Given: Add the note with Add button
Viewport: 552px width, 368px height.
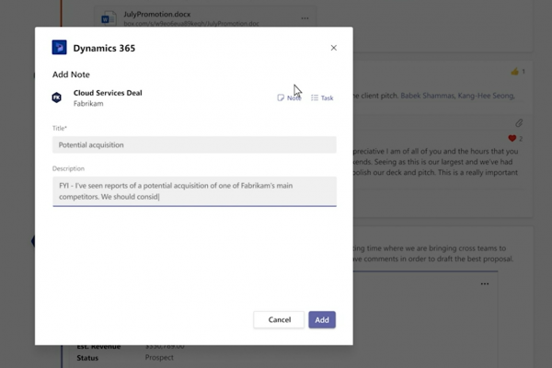Looking at the screenshot, I should (322, 320).
